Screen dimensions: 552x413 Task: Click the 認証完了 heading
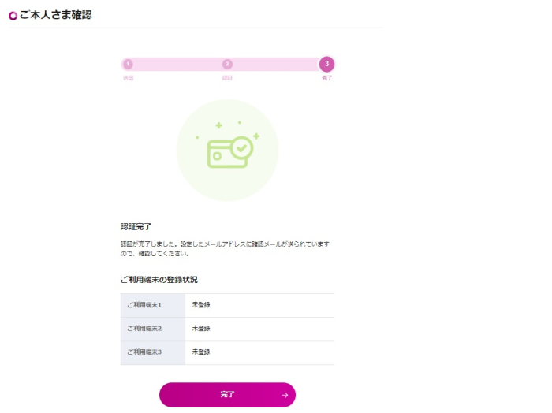(136, 226)
